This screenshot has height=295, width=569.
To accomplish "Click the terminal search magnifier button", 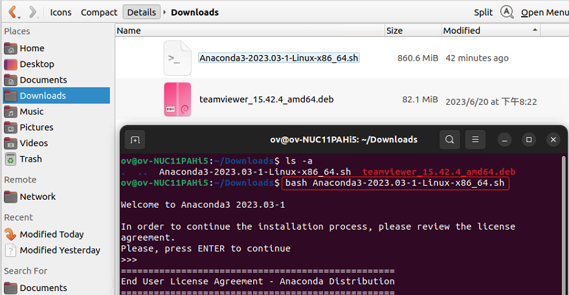I will tap(450, 140).
